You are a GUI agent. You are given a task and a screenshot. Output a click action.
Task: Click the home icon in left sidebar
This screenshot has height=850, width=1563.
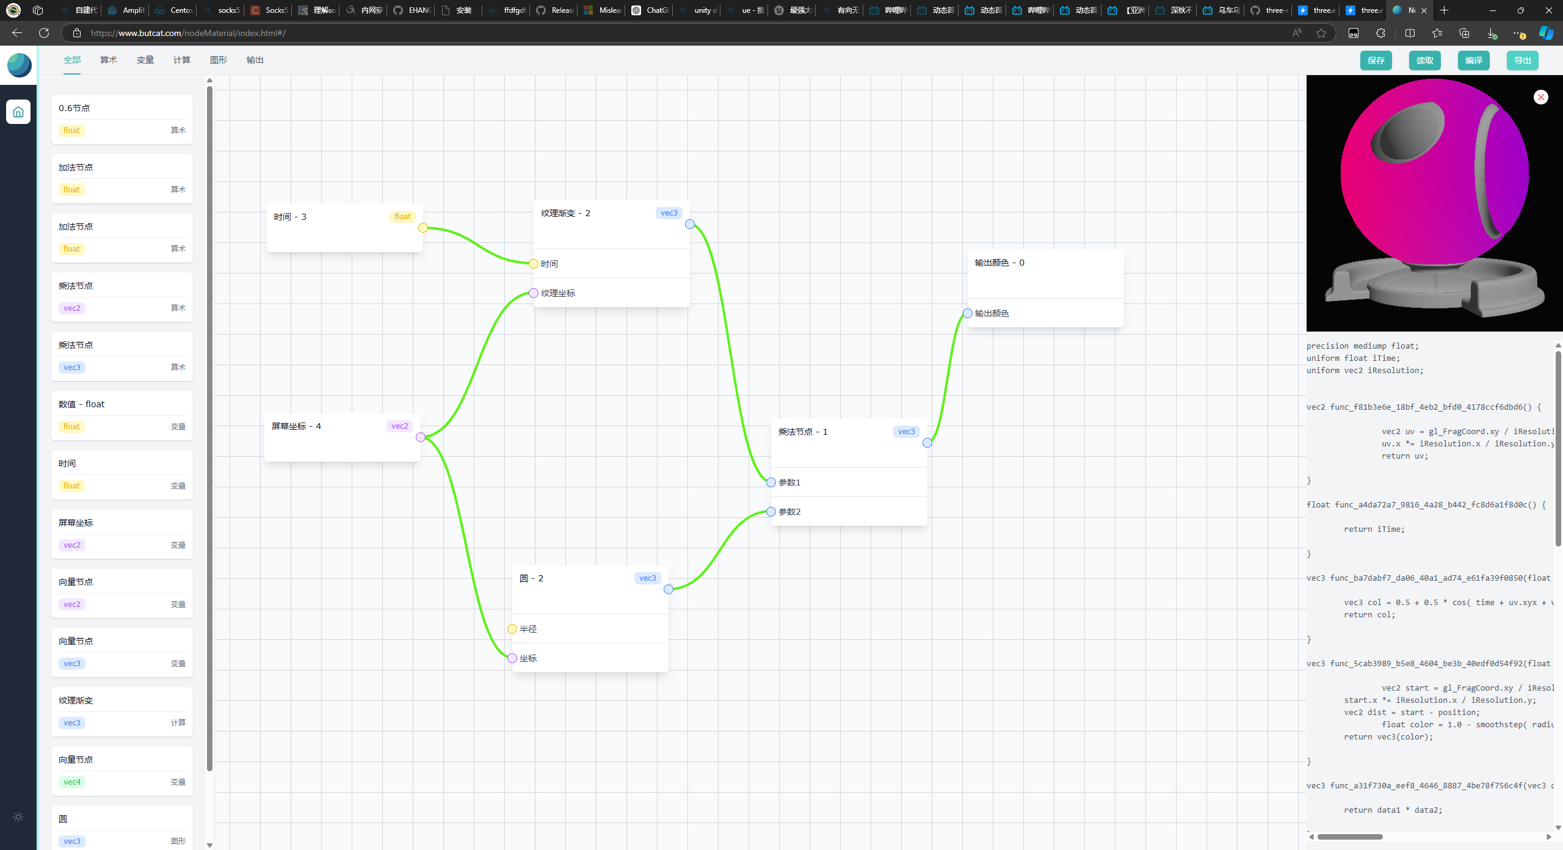point(18,112)
